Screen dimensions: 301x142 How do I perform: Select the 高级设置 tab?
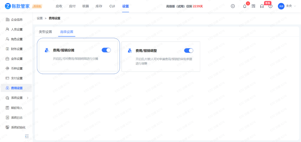click(67, 32)
